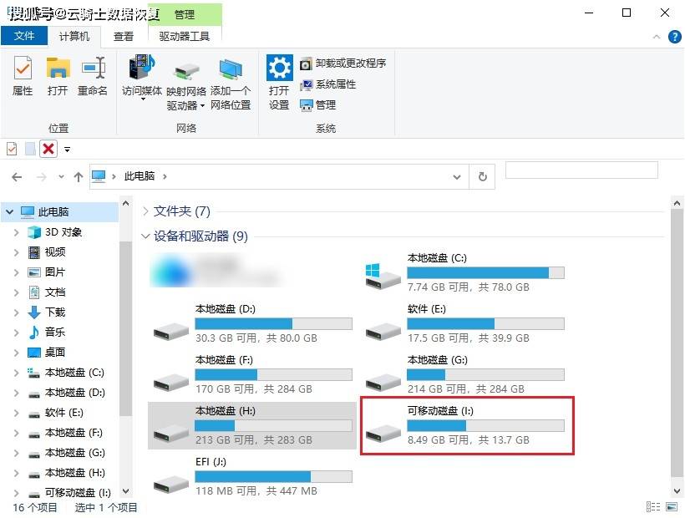This screenshot has height=518, width=685.
Task: Click the Up one level arrow
Action: point(79,177)
